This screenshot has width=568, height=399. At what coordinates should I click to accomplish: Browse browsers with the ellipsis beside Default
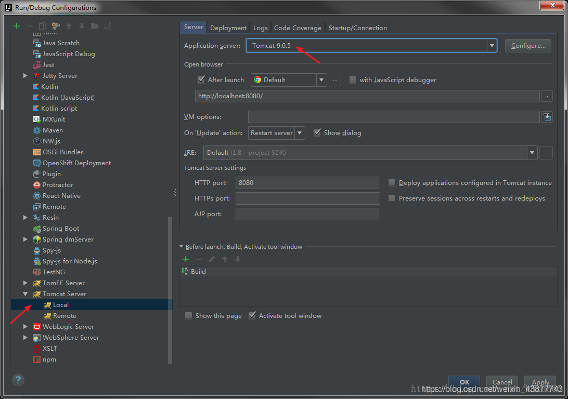tap(335, 80)
